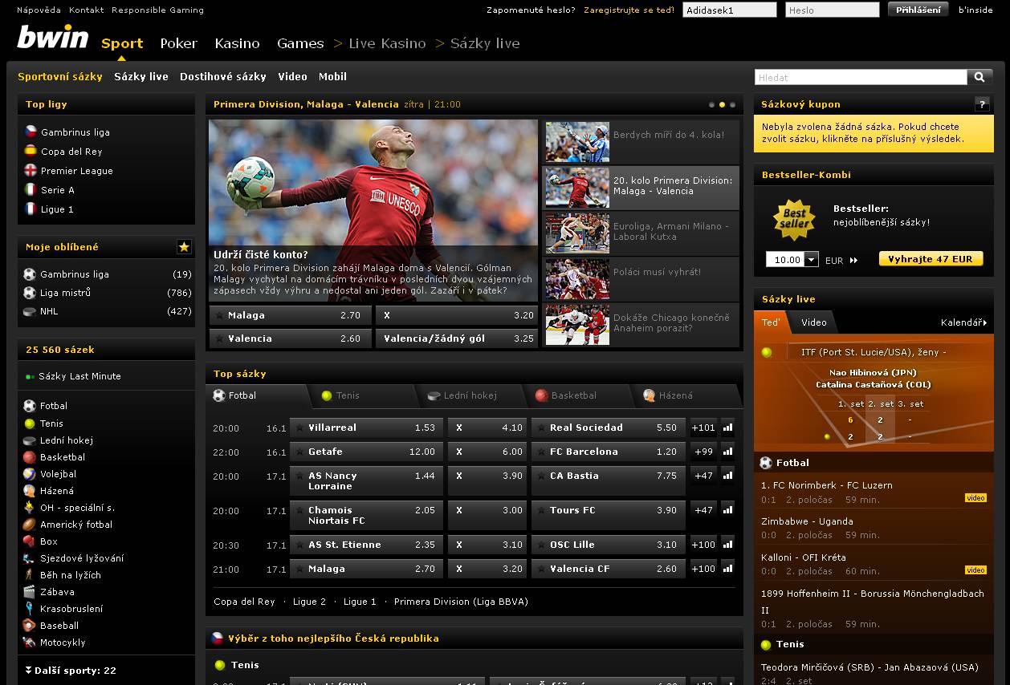Expand Další sporty: 22 list

click(71, 671)
